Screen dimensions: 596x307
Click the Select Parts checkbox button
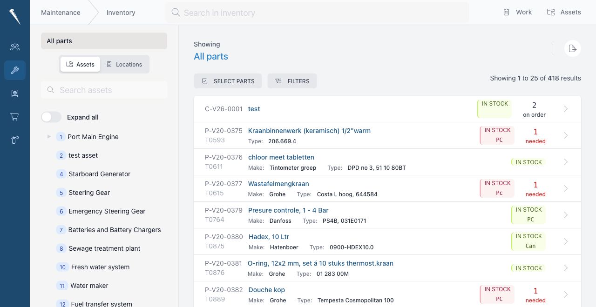[x=228, y=81]
